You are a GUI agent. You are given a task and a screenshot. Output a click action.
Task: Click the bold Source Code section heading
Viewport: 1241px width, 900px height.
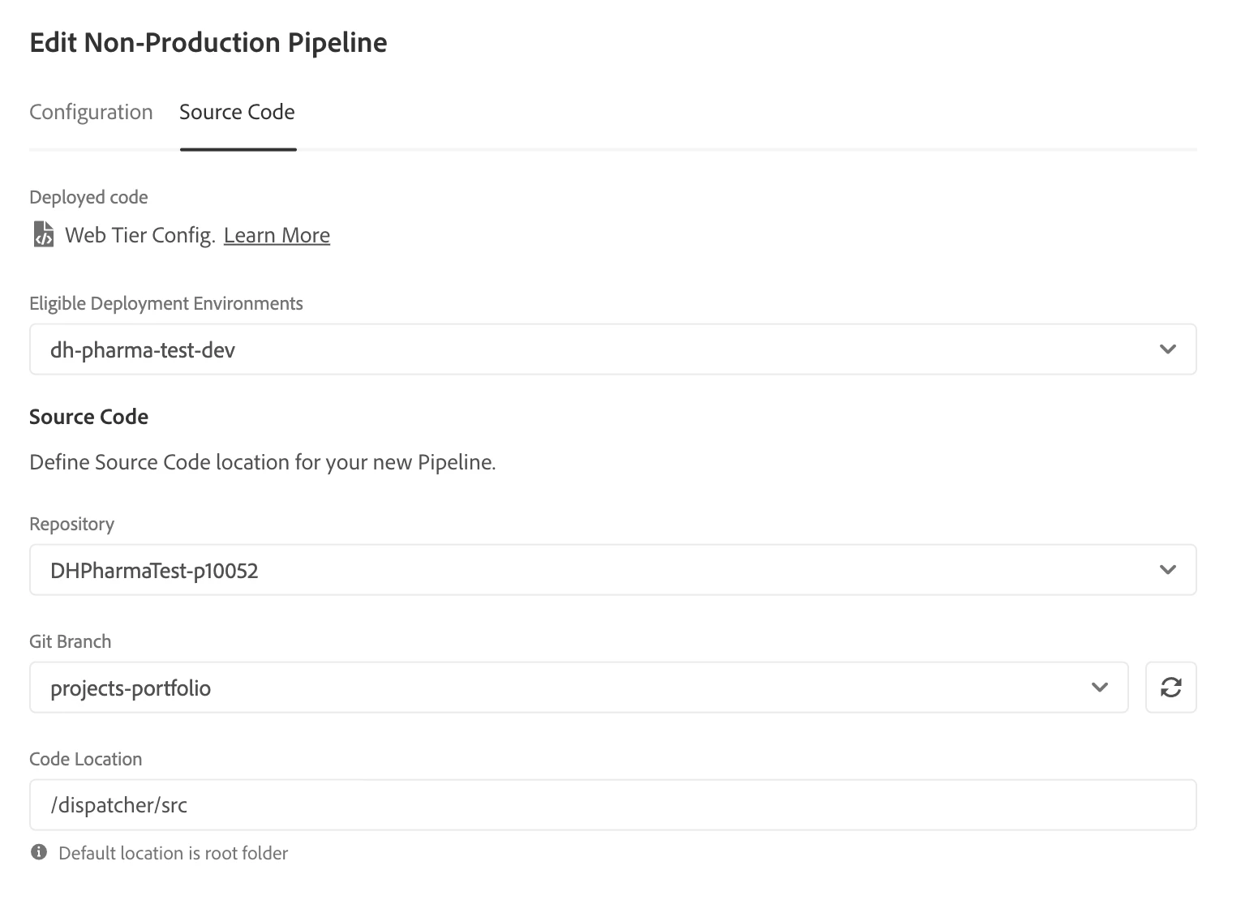[88, 417]
